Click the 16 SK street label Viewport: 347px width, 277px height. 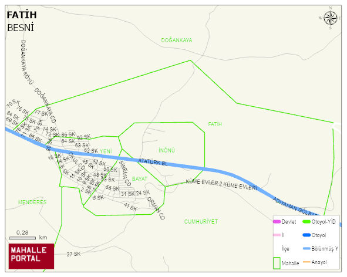pos(55,156)
